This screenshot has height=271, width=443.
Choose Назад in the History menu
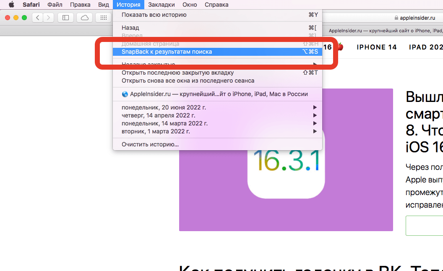point(217,28)
